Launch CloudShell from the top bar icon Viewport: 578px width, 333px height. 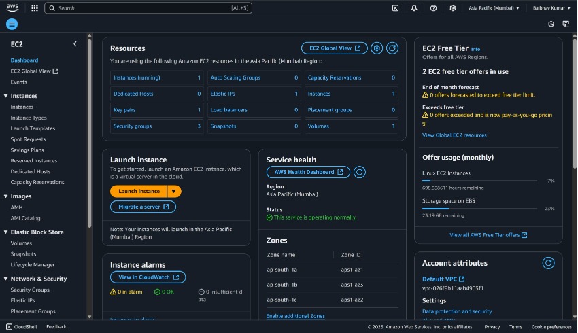(x=395, y=7)
